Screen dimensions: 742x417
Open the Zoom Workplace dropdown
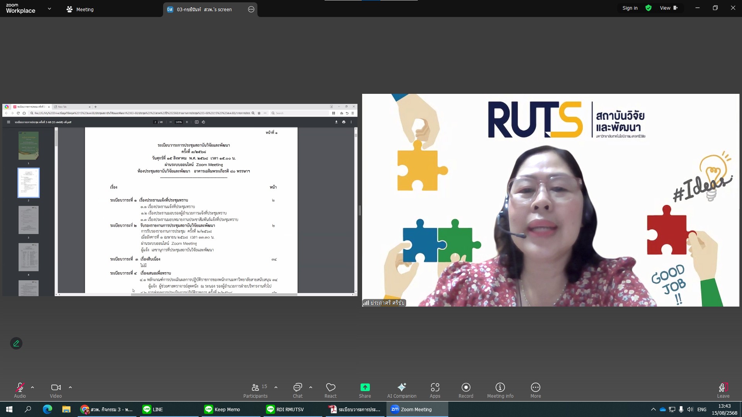click(x=49, y=8)
